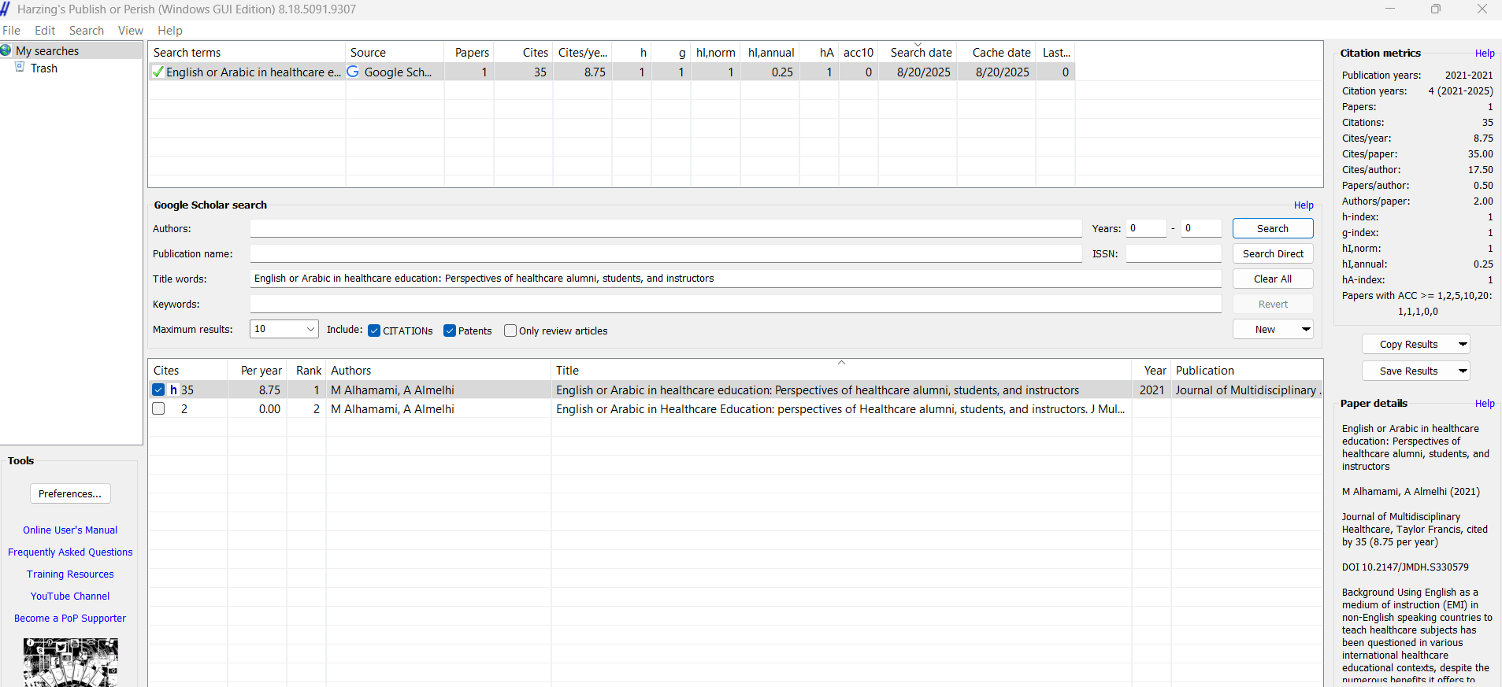Minimize the Publish or Perish window
Image resolution: width=1502 pixels, height=687 pixels.
[x=1389, y=9]
